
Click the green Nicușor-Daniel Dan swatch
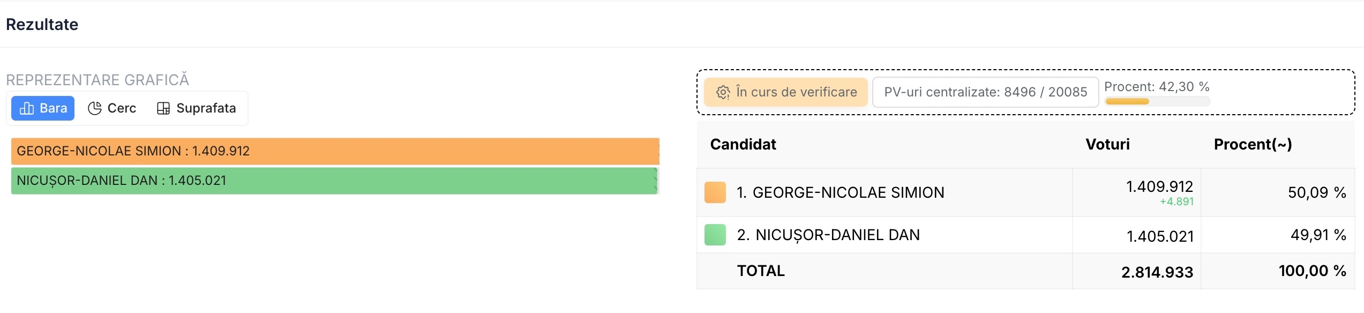click(x=715, y=235)
